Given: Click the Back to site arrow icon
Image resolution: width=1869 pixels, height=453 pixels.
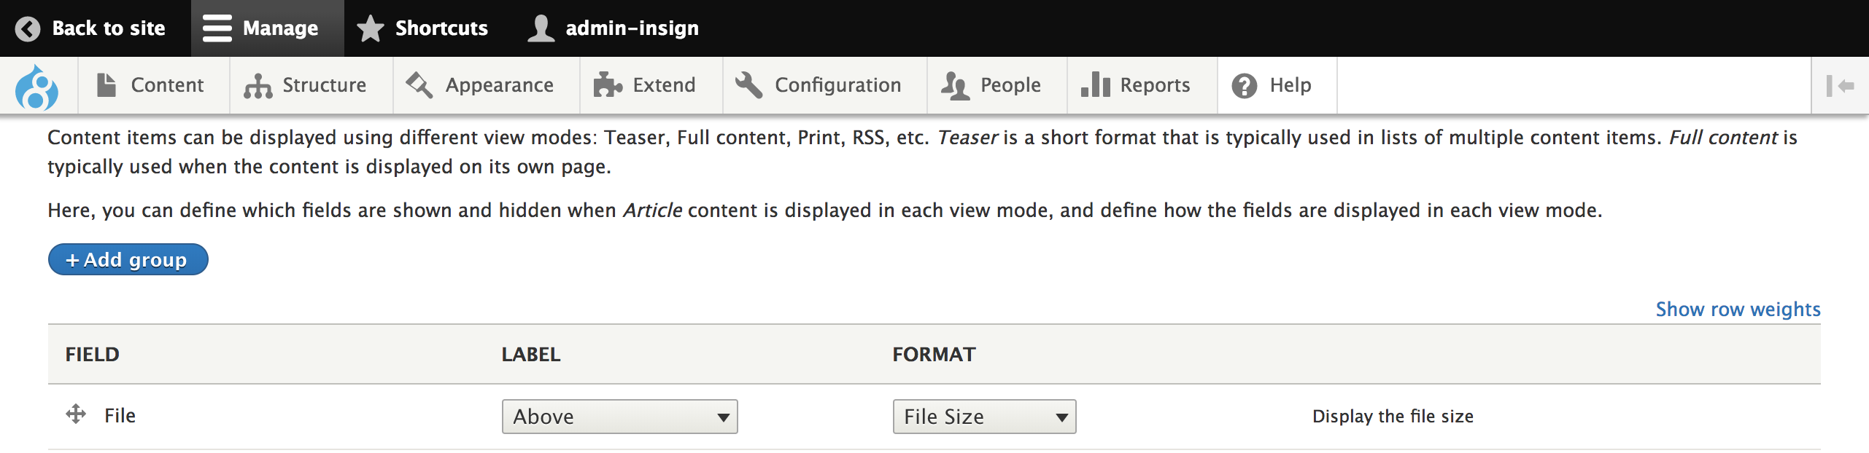Looking at the screenshot, I should [x=28, y=28].
